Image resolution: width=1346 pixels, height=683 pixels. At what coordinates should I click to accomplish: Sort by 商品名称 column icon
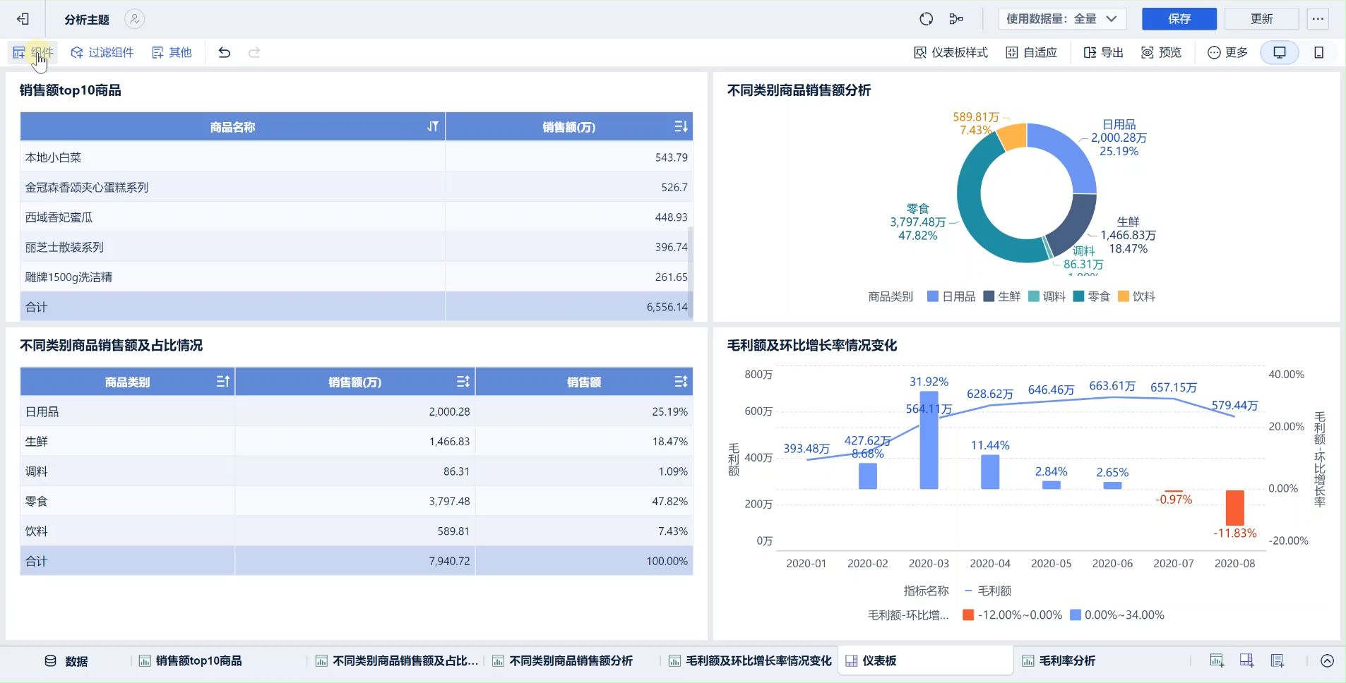(x=433, y=126)
